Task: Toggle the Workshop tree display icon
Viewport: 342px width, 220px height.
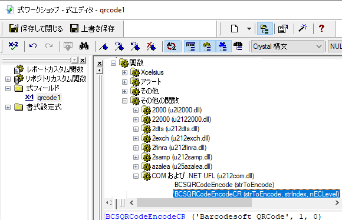Action: [x=265, y=28]
